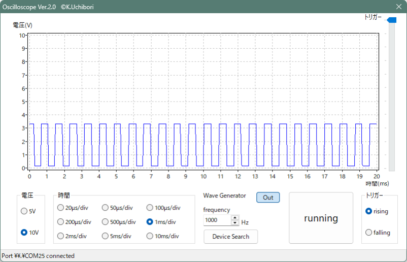This screenshot has height=262, width=407.
Task: Set time base to 500µs/div
Action: (106, 222)
